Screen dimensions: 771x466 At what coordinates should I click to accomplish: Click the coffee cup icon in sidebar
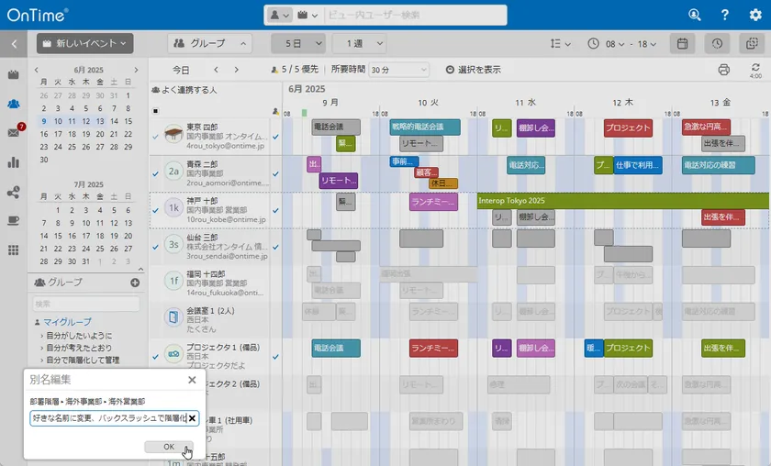click(14, 221)
